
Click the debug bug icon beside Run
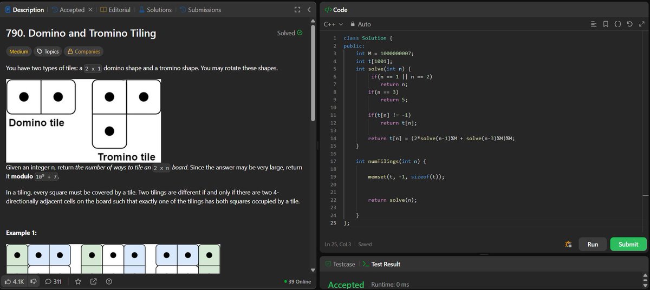568,244
